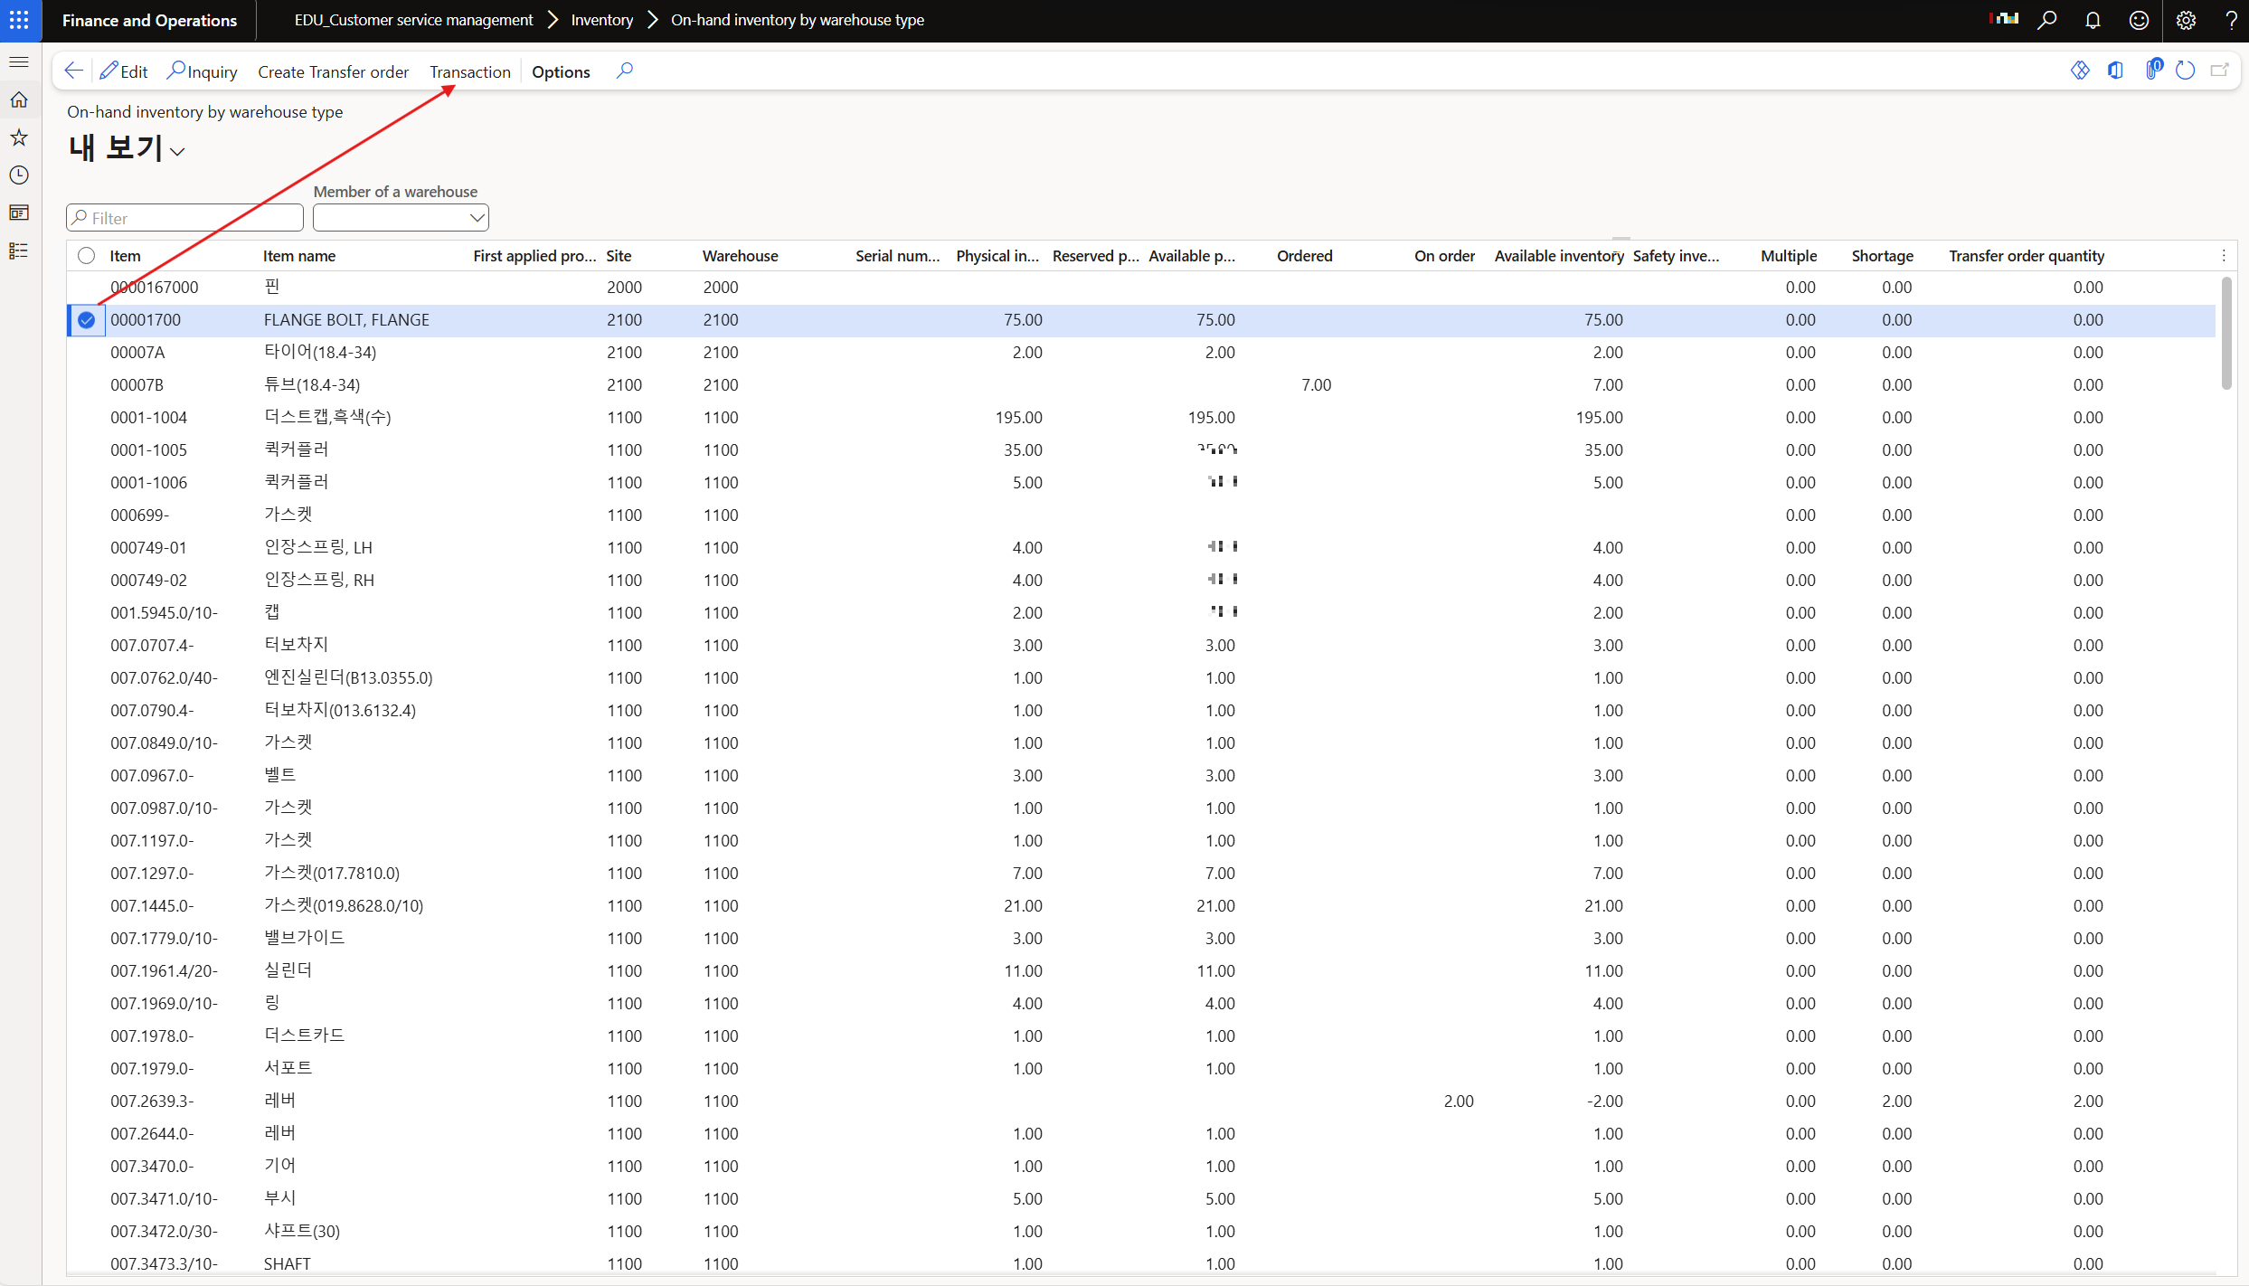Open Member of a warehouse dropdown

coord(477,218)
